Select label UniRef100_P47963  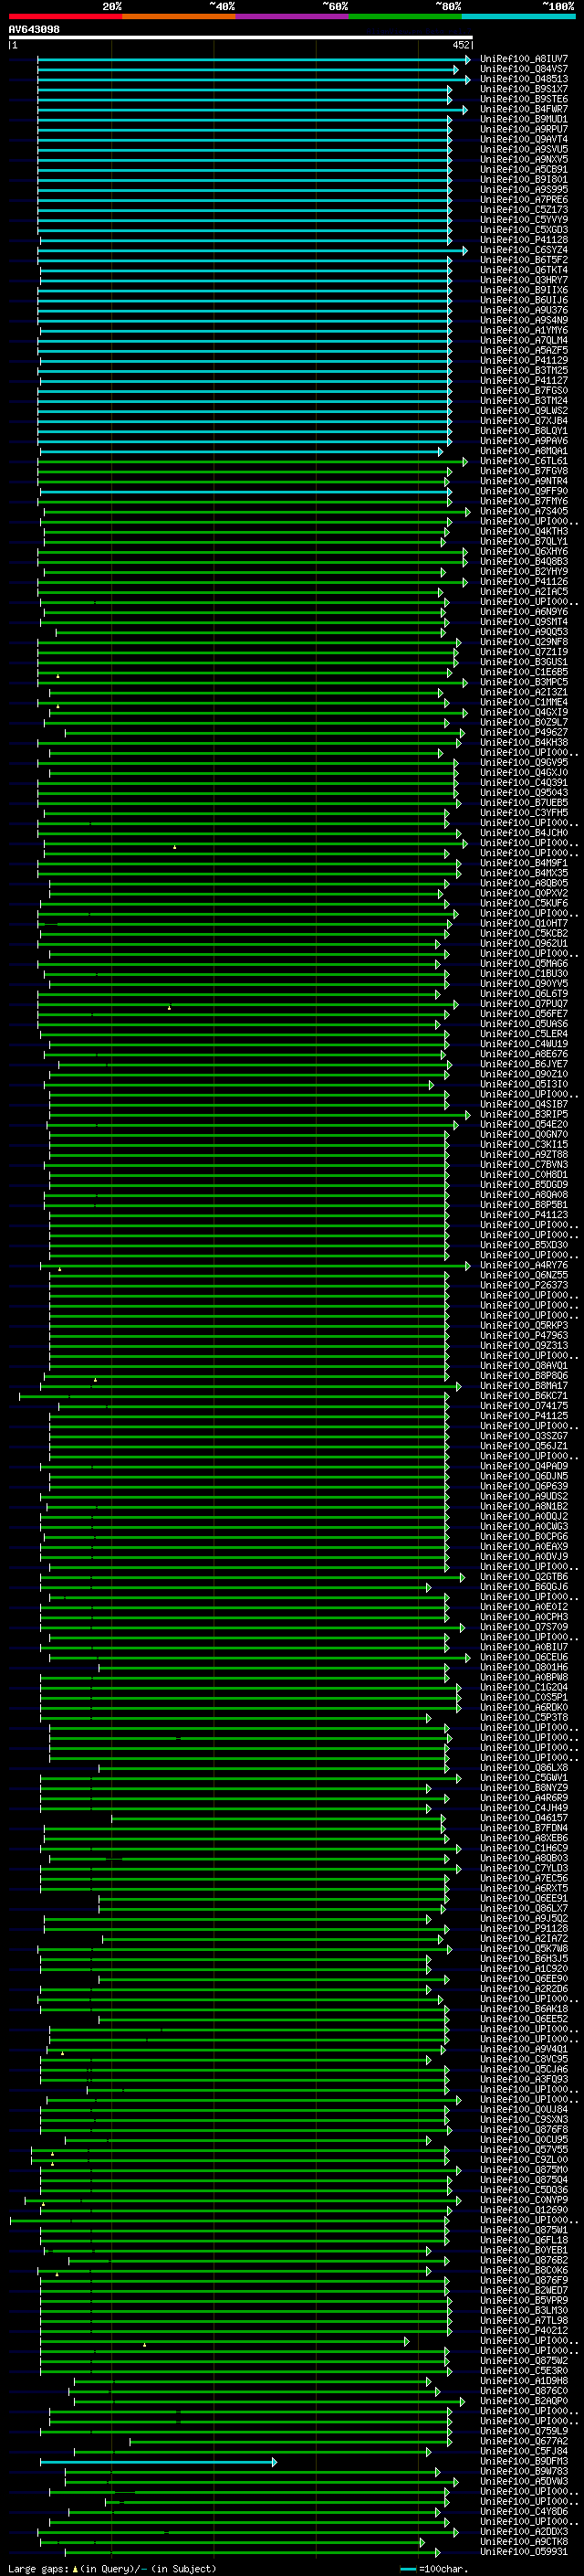pos(523,1335)
